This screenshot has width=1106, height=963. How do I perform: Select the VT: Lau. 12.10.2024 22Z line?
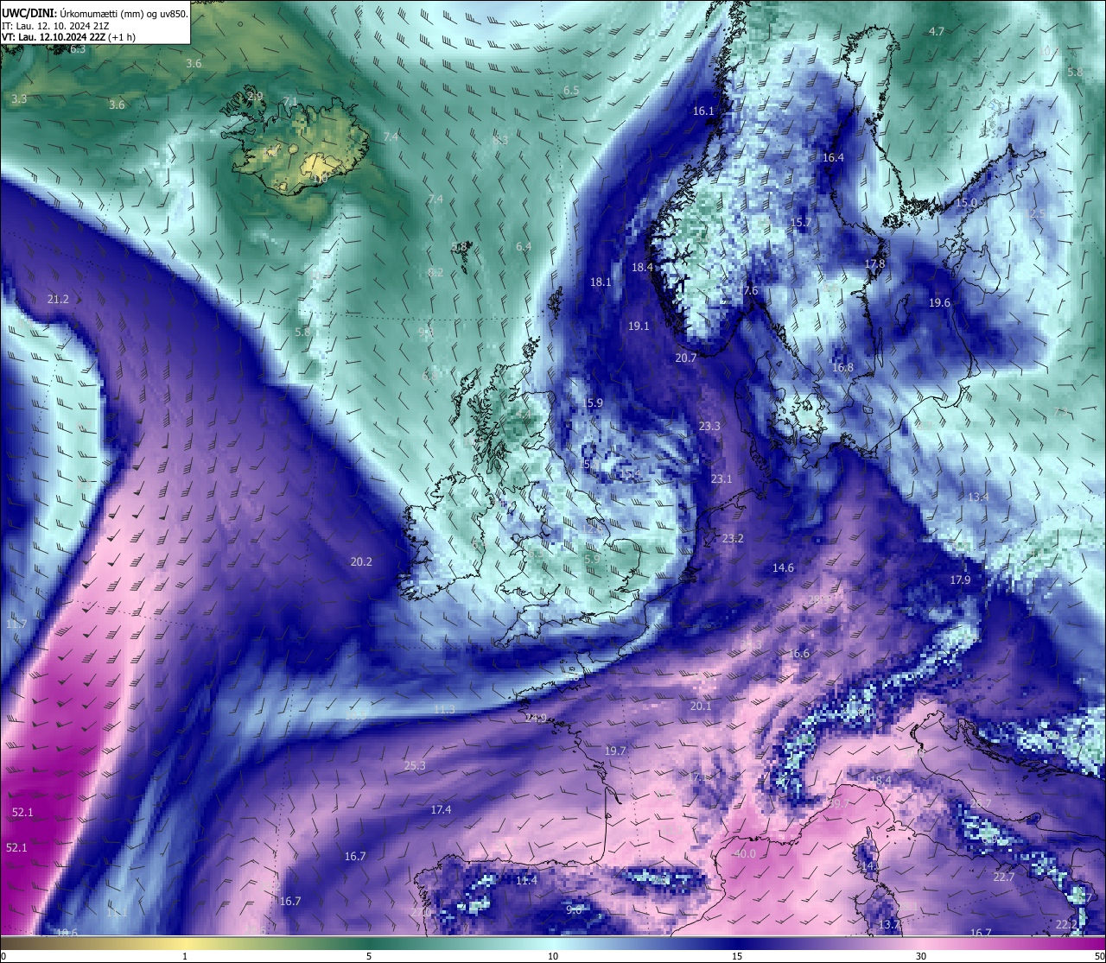(68, 37)
